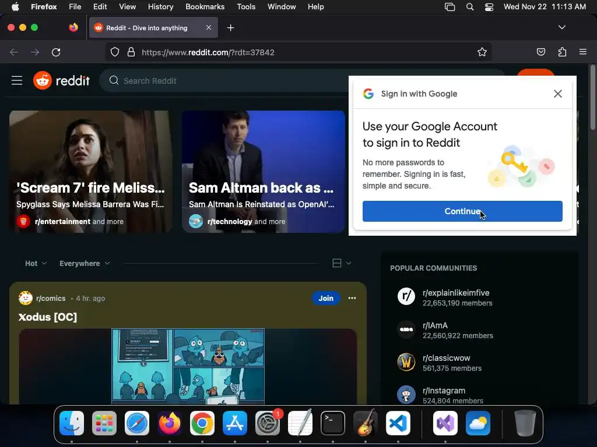Continue with Google sign in

coord(462,211)
